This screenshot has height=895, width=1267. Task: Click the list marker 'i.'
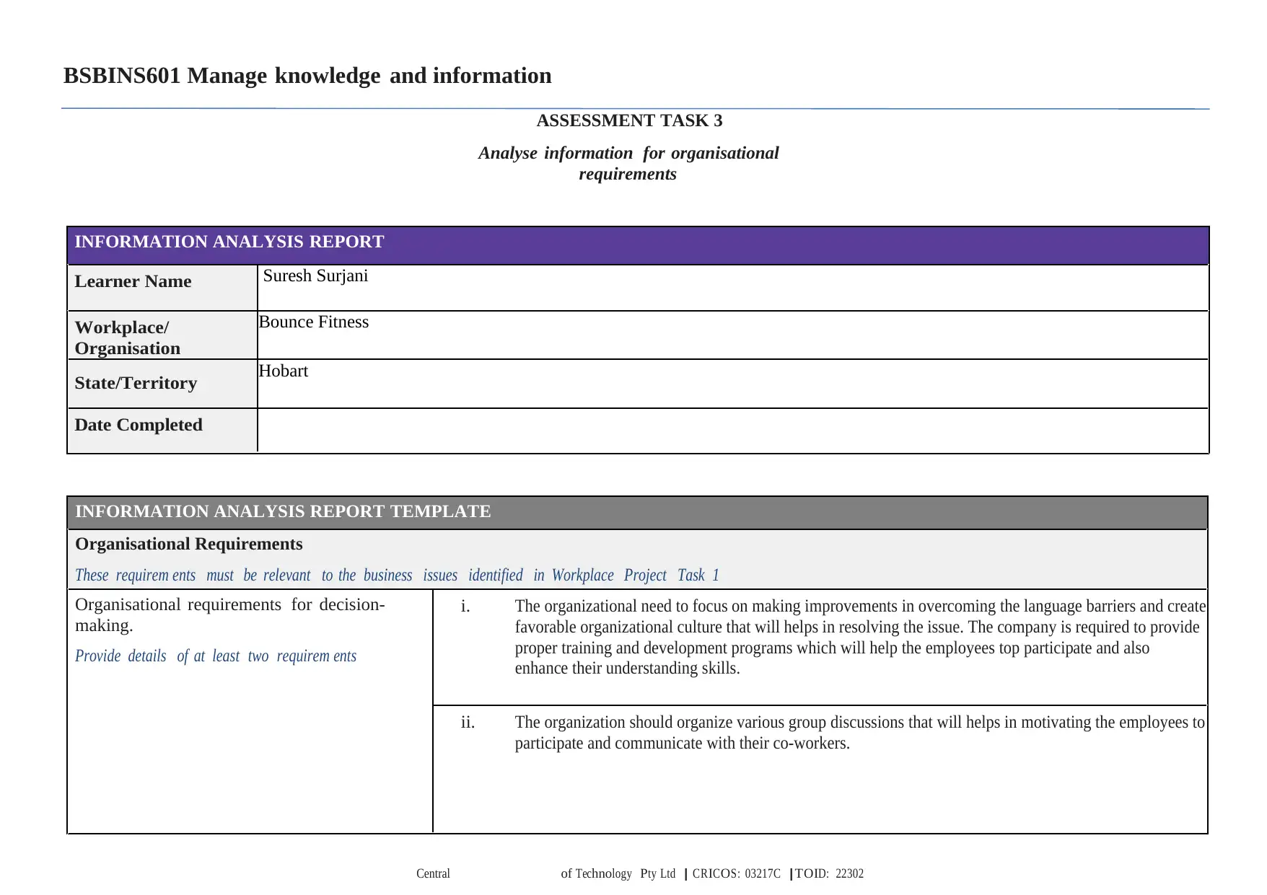pos(465,607)
